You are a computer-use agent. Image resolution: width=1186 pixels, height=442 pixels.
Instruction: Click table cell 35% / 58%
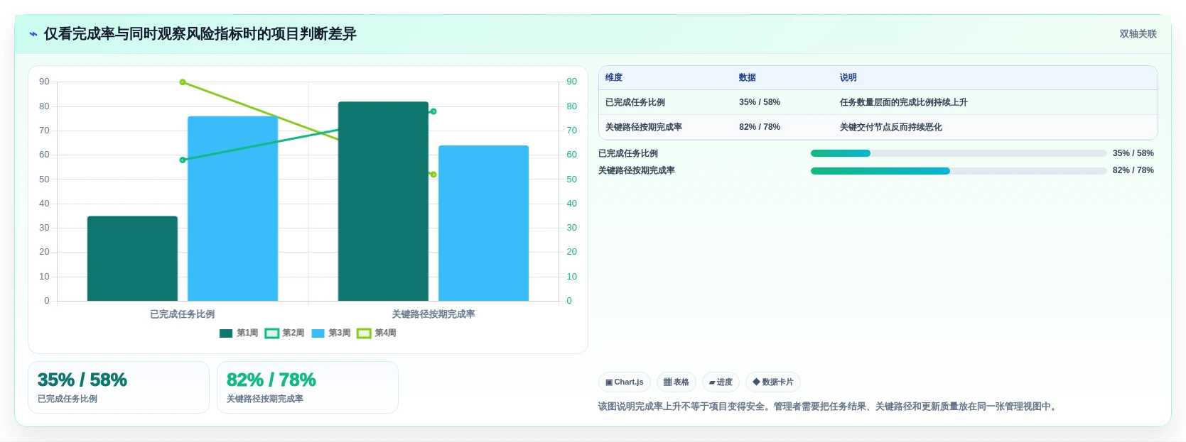pyautogui.click(x=760, y=102)
